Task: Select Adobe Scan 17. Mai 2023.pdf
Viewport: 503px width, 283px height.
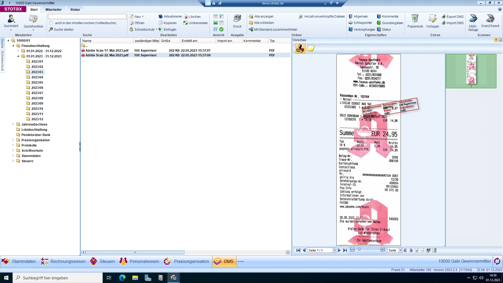Action: [x=107, y=51]
